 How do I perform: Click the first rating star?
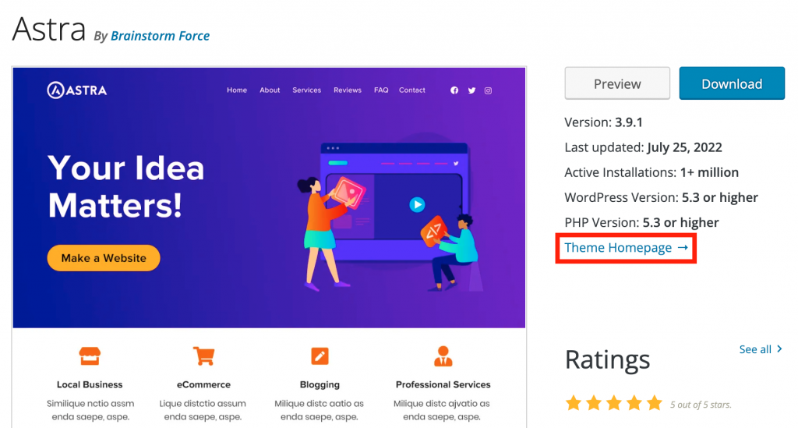[x=574, y=404]
